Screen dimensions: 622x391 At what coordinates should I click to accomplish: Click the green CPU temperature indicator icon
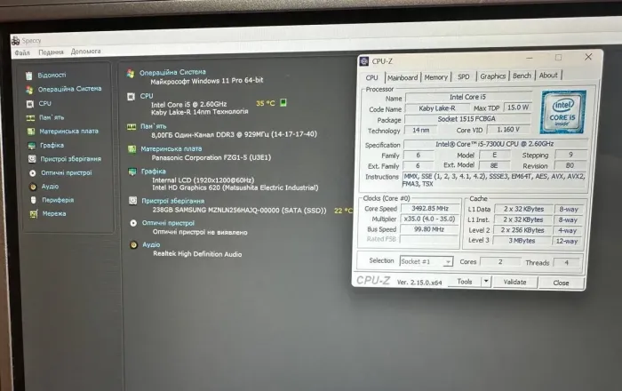pos(283,102)
